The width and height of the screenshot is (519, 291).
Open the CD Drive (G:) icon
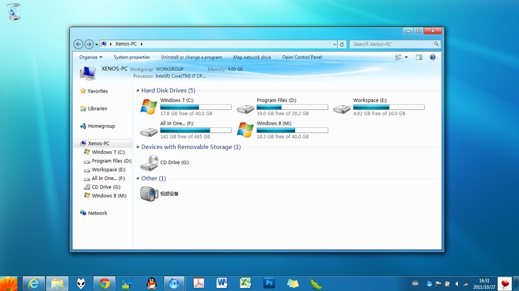149,163
